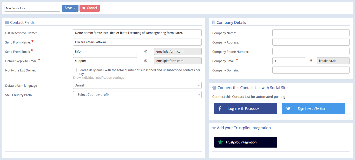
Task: Click the Send From Name field
Action: [x=137, y=42]
